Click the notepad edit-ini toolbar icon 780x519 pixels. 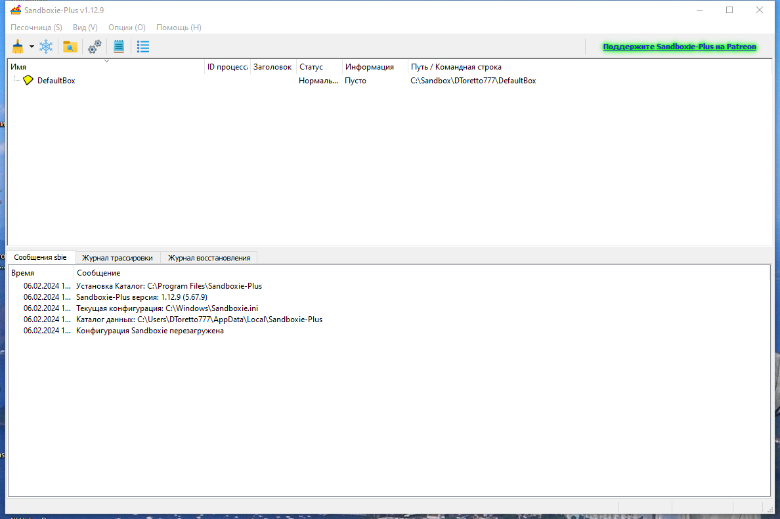click(x=119, y=47)
